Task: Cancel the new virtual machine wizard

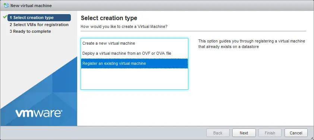Action: click(296, 133)
